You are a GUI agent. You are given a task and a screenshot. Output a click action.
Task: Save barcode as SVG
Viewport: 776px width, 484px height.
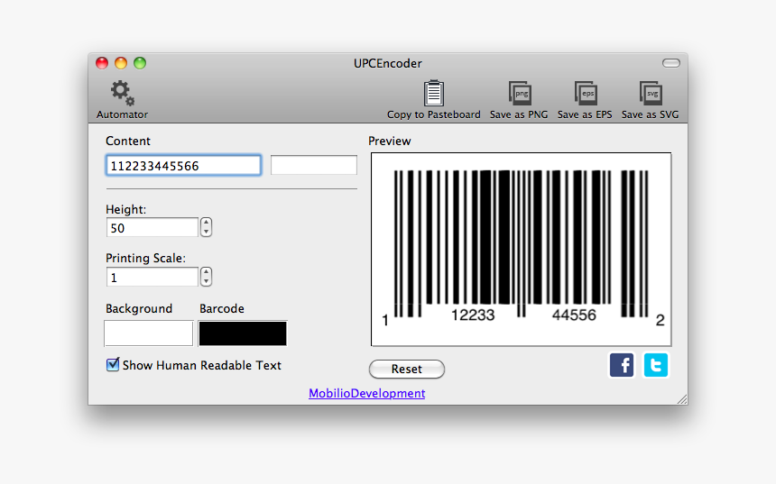click(x=651, y=93)
